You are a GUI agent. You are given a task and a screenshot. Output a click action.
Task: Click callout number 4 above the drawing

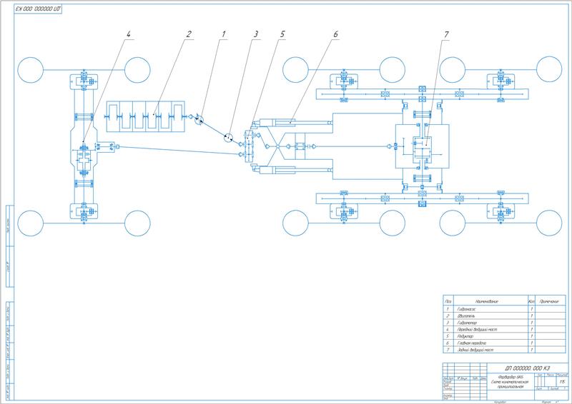click(128, 34)
